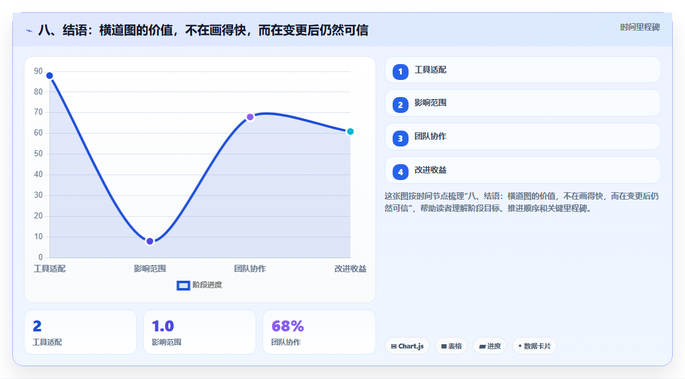
Task: Click the stat card showing 1.0 影响范围
Action: point(199,332)
